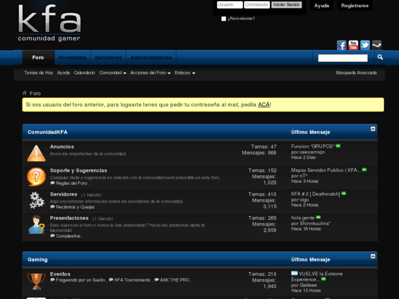
Task: Open the Steam group icon
Action: pyautogui.click(x=376, y=46)
